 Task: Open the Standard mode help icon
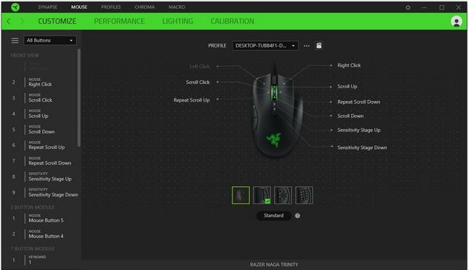[298, 215]
